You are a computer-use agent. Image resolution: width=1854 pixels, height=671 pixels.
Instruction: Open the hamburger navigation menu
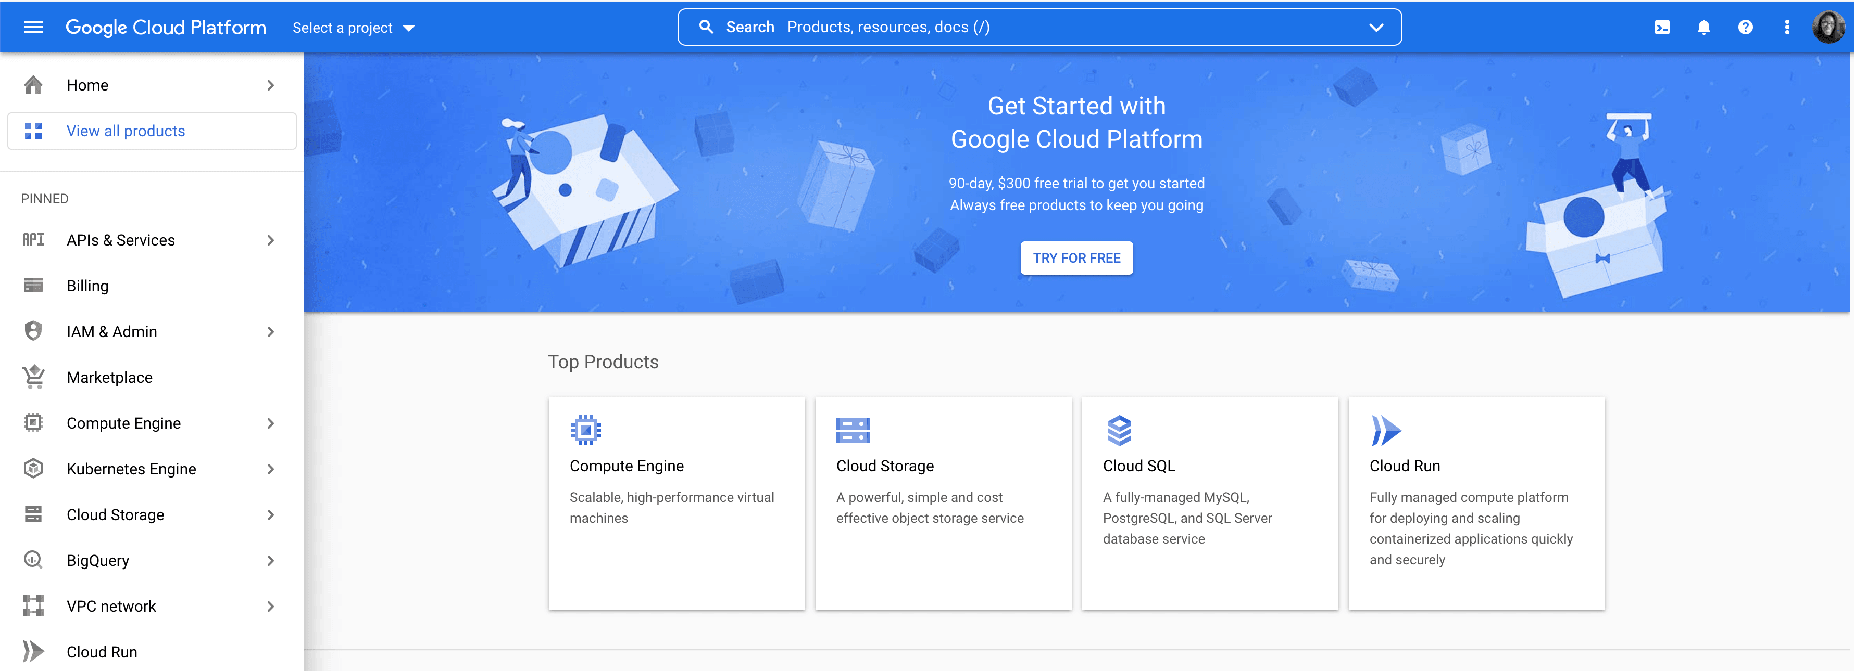pyautogui.click(x=33, y=28)
